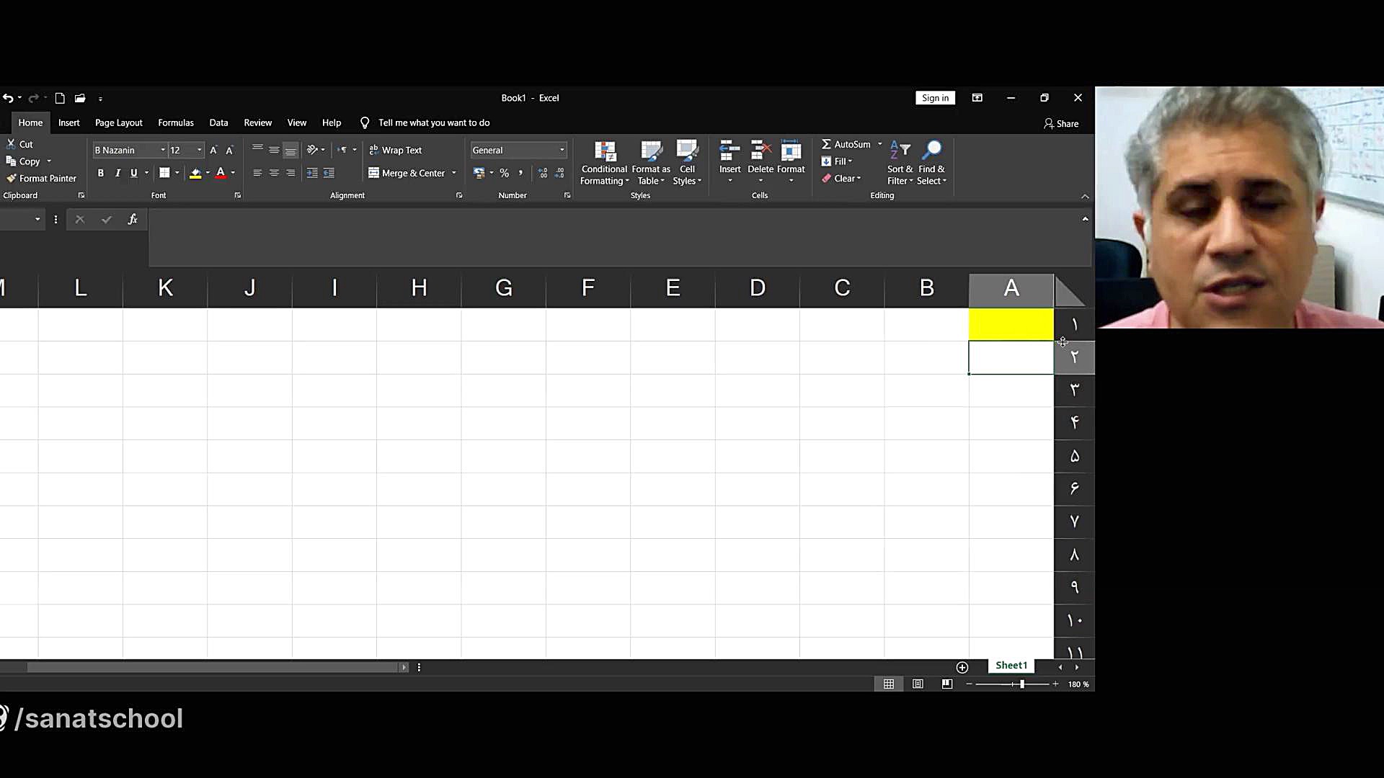Image resolution: width=1384 pixels, height=778 pixels.
Task: Click the Insert Function fx icon
Action: pyautogui.click(x=133, y=219)
